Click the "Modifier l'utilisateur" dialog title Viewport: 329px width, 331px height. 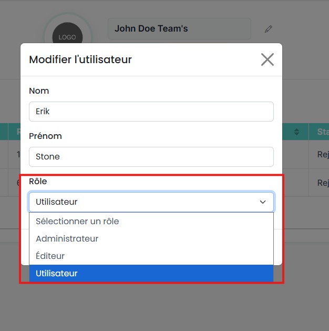(x=80, y=59)
